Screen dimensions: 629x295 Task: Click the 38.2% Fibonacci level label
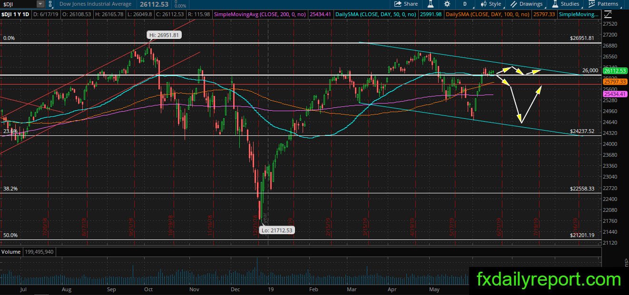point(10,189)
